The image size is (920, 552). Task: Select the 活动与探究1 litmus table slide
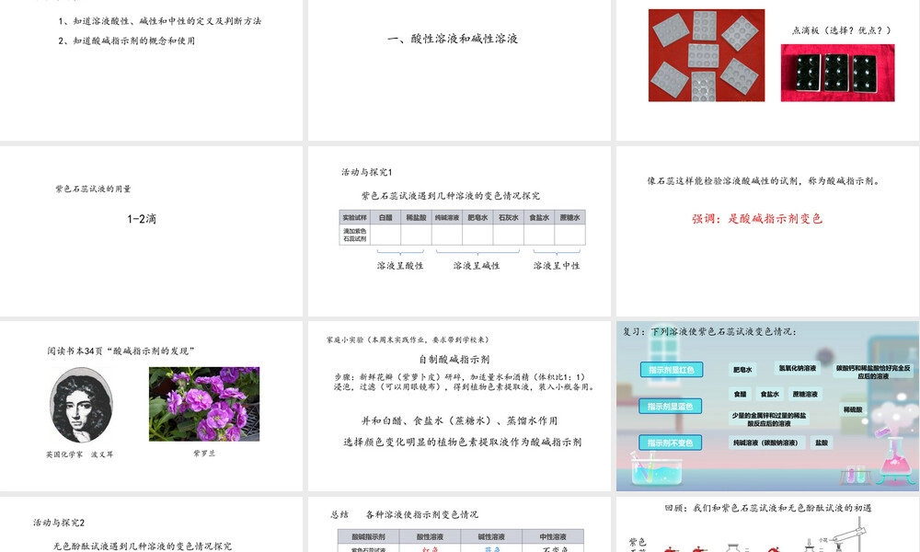click(x=459, y=231)
